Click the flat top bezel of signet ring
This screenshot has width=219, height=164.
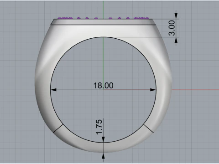104,22
